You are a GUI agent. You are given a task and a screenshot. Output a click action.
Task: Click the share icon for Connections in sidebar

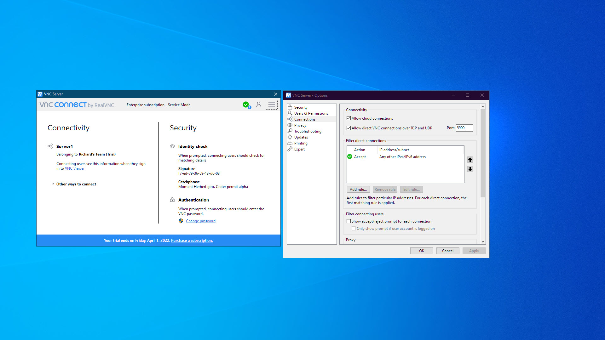point(290,119)
